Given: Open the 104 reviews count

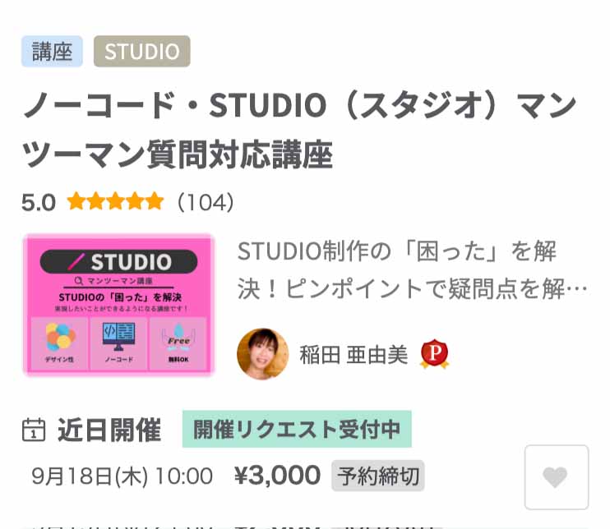Looking at the screenshot, I should click(206, 202).
